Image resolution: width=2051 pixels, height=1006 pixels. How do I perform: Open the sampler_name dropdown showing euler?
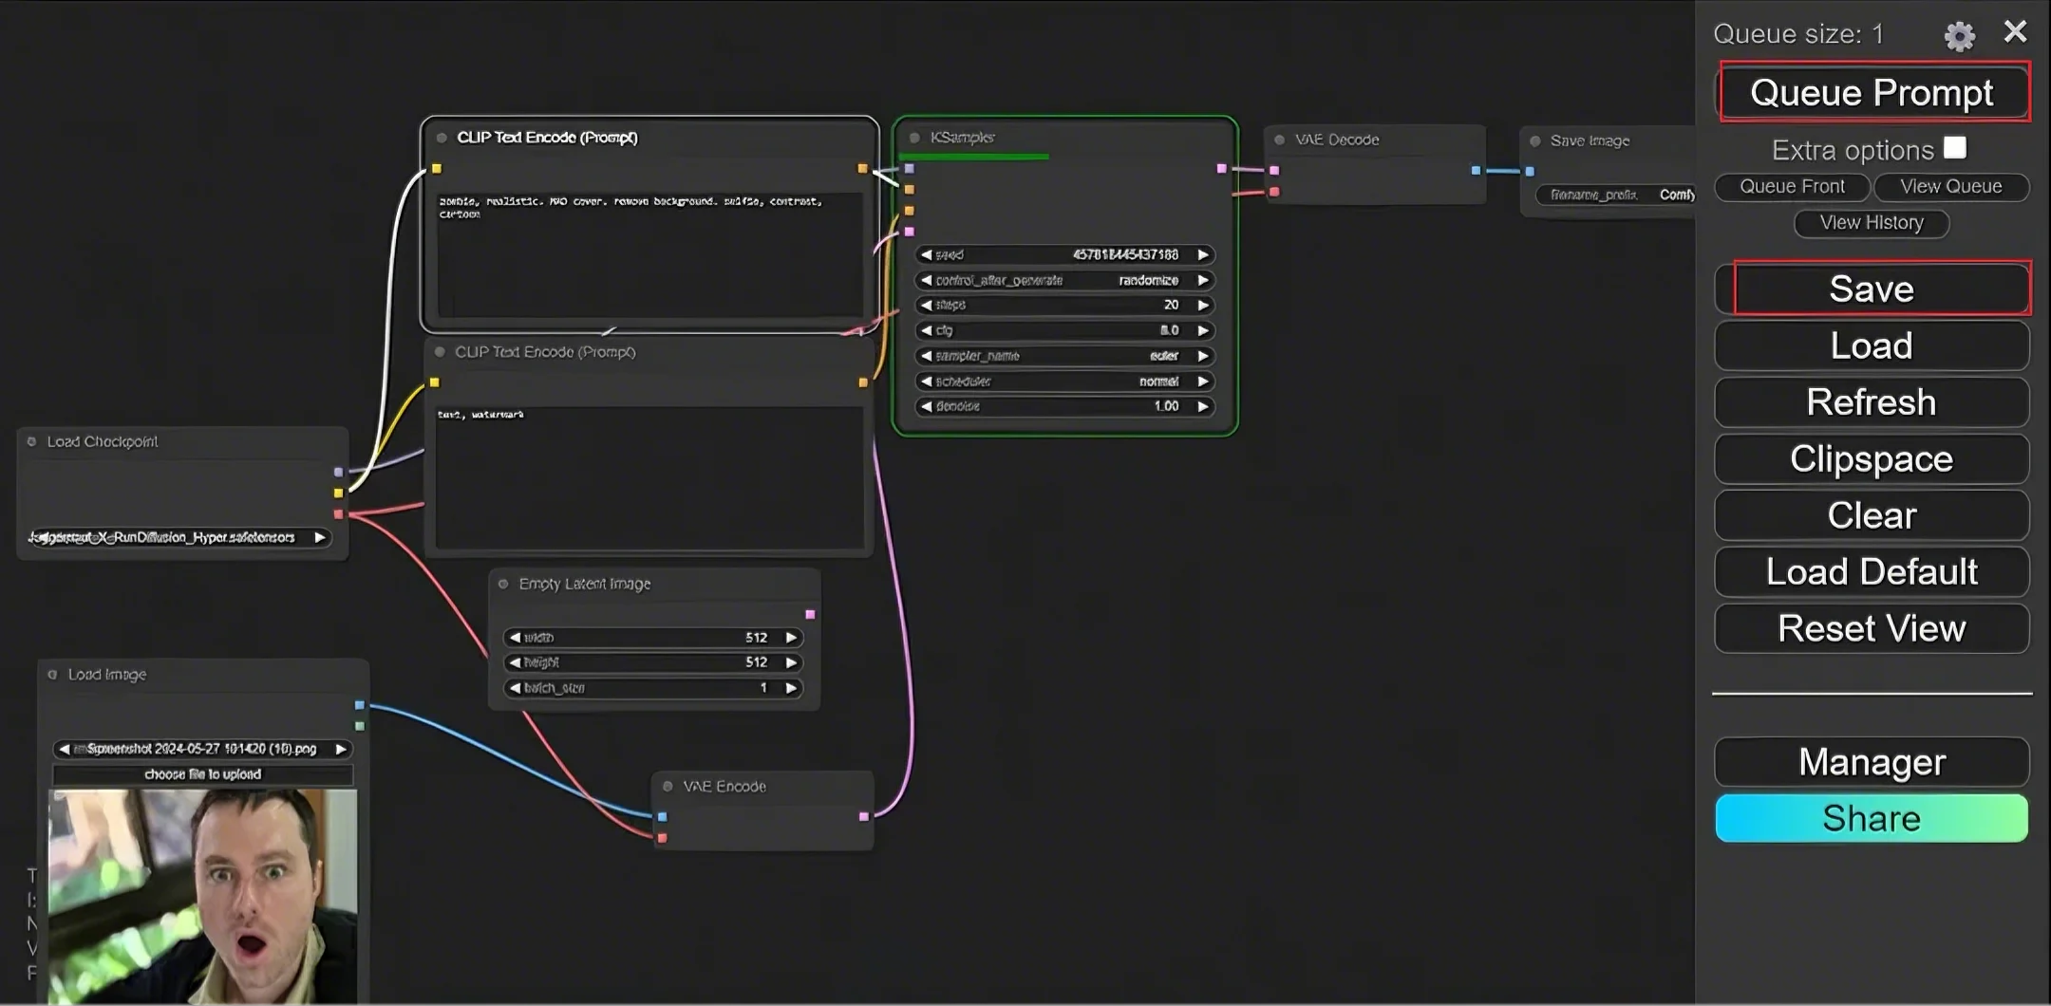(1064, 356)
